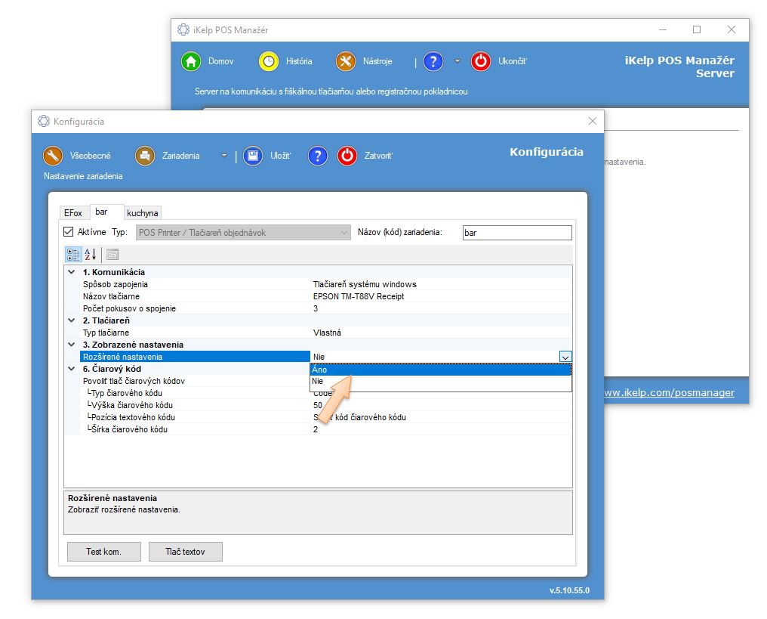Collapse the 1. Komunikácia section
This screenshot has height=619, width=767.
(72, 272)
